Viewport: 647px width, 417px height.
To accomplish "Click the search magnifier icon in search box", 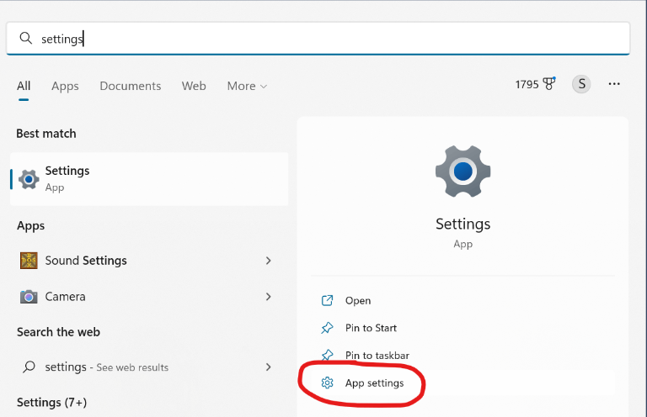I will 25,39.
